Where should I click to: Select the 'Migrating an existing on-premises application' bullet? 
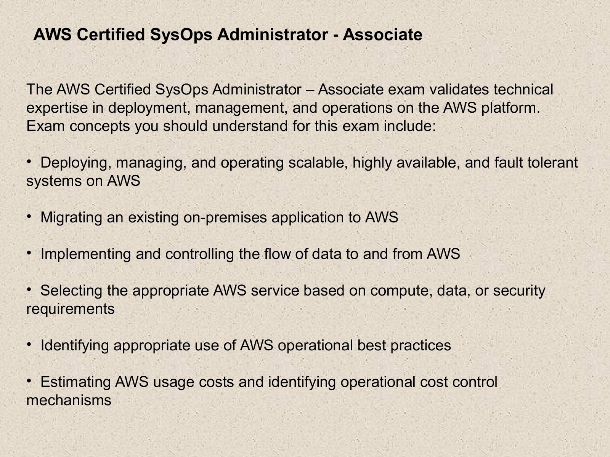[x=219, y=217]
